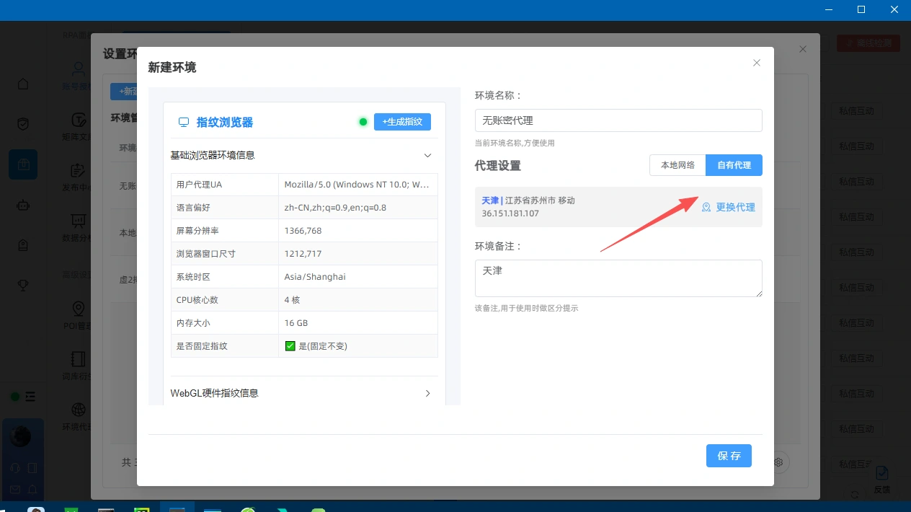
Task: Open the robot icon in left sidebar
Action: tap(23, 205)
